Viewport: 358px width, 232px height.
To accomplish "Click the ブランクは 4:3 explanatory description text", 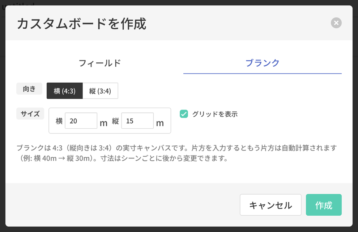I will [x=177, y=153].
